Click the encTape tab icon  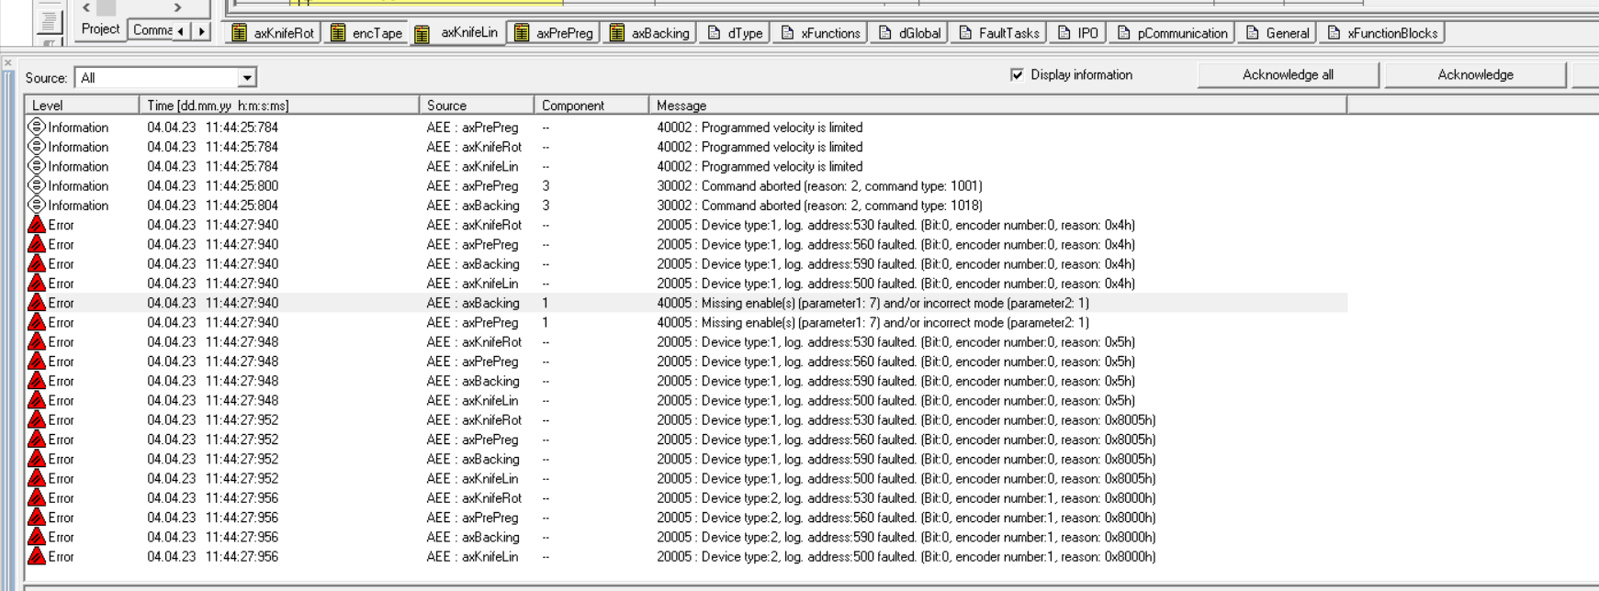point(338,33)
